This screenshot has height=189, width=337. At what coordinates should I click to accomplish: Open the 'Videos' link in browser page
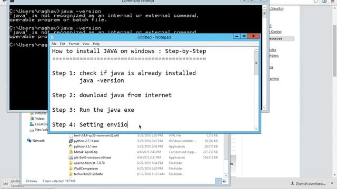point(274,56)
